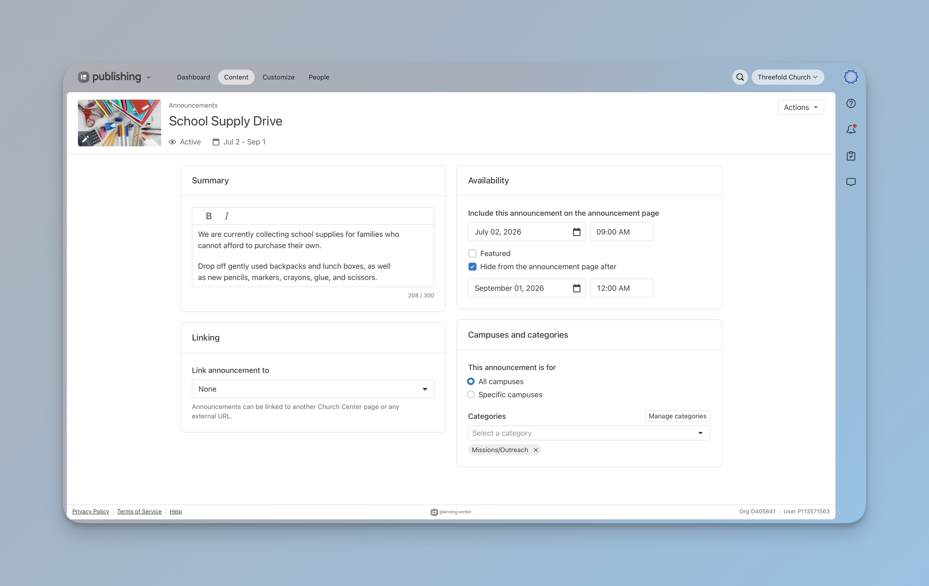This screenshot has height=586, width=929.
Task: Click the Publishing app logo icon
Action: coord(83,77)
